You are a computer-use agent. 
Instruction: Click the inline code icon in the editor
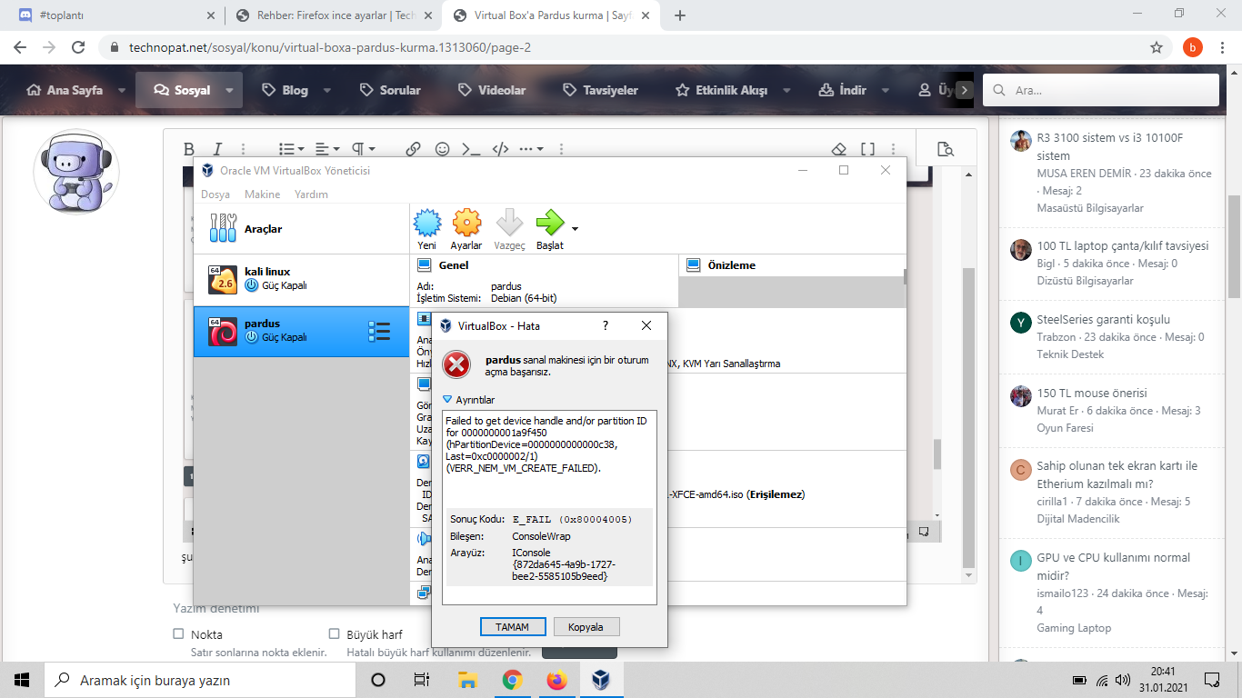[471, 149]
